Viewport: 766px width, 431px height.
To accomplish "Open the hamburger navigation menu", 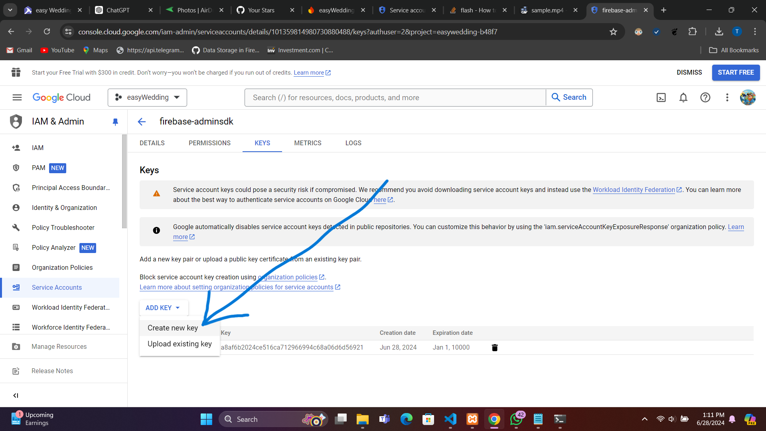I will (17, 97).
